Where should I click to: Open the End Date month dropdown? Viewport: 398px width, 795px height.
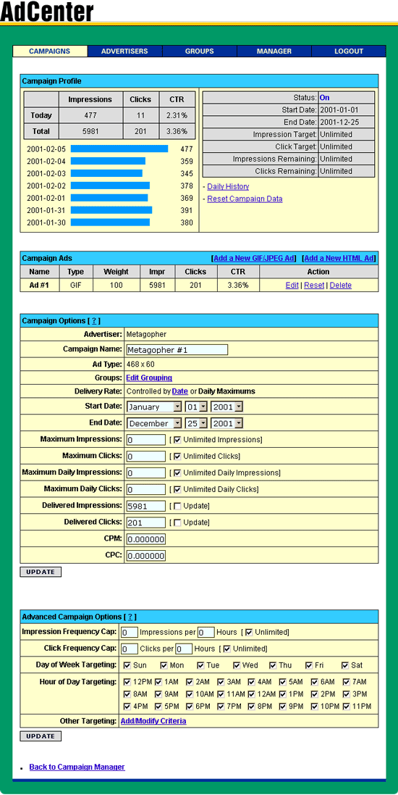tap(154, 423)
